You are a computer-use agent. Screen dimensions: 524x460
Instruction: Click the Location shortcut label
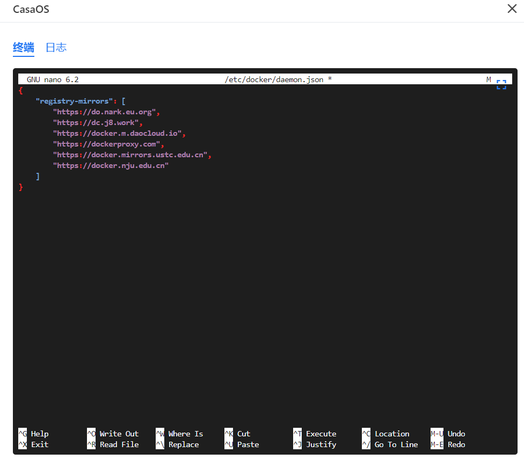pos(392,434)
